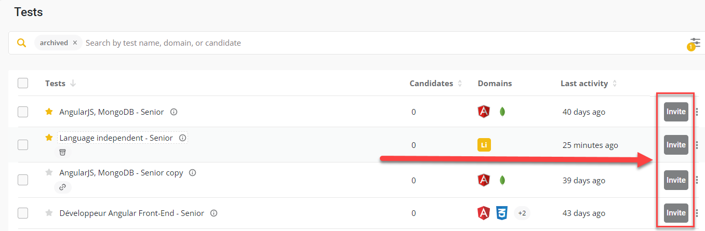Invite candidates to Language independent - Senior
The width and height of the screenshot is (705, 231).
click(x=676, y=145)
